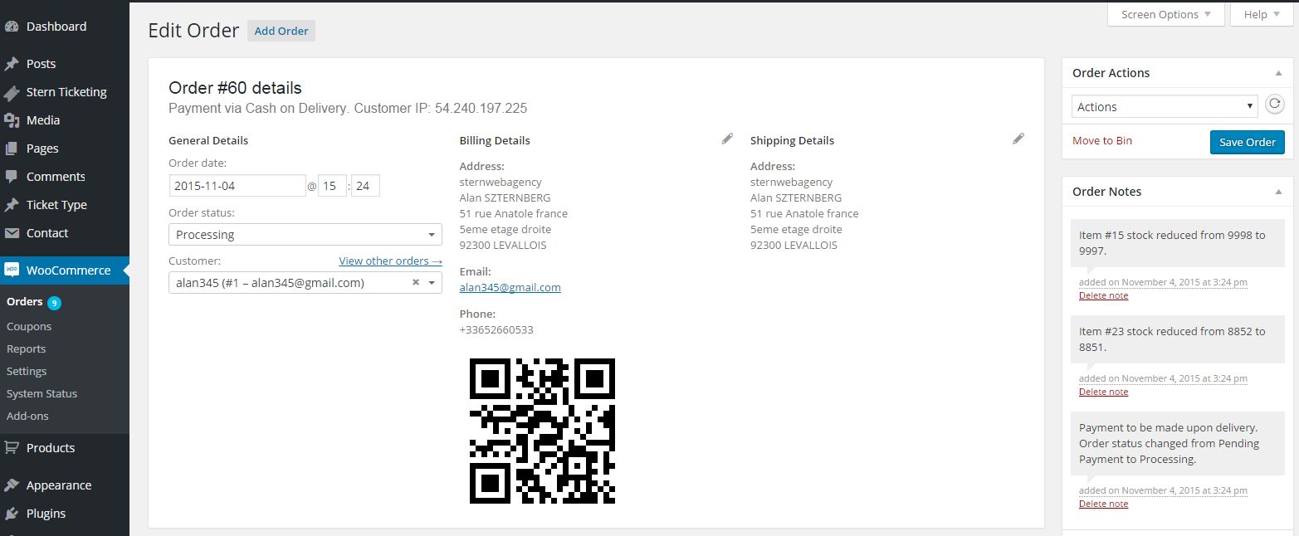
Task: Open Ticket Type menu item
Action: [65, 205]
